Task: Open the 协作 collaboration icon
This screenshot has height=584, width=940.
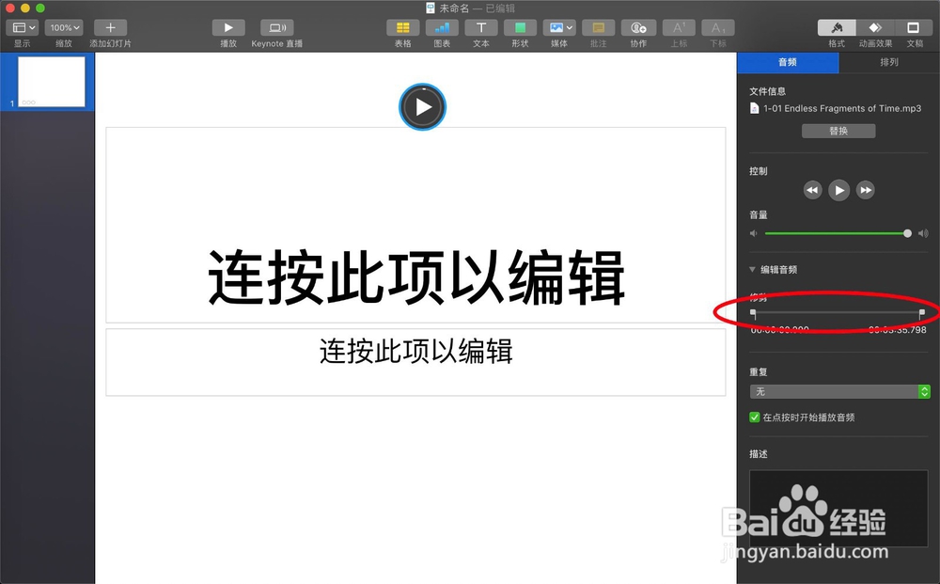Action: [x=638, y=27]
